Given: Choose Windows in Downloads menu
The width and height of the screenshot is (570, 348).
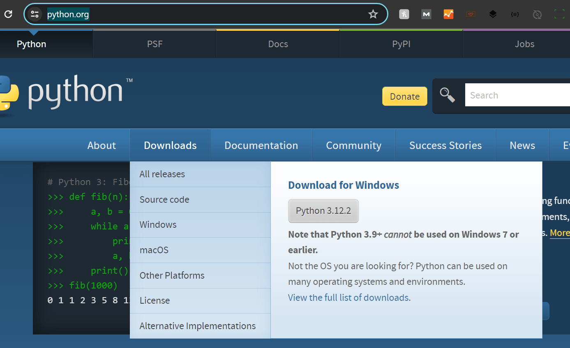Looking at the screenshot, I should [200, 224].
